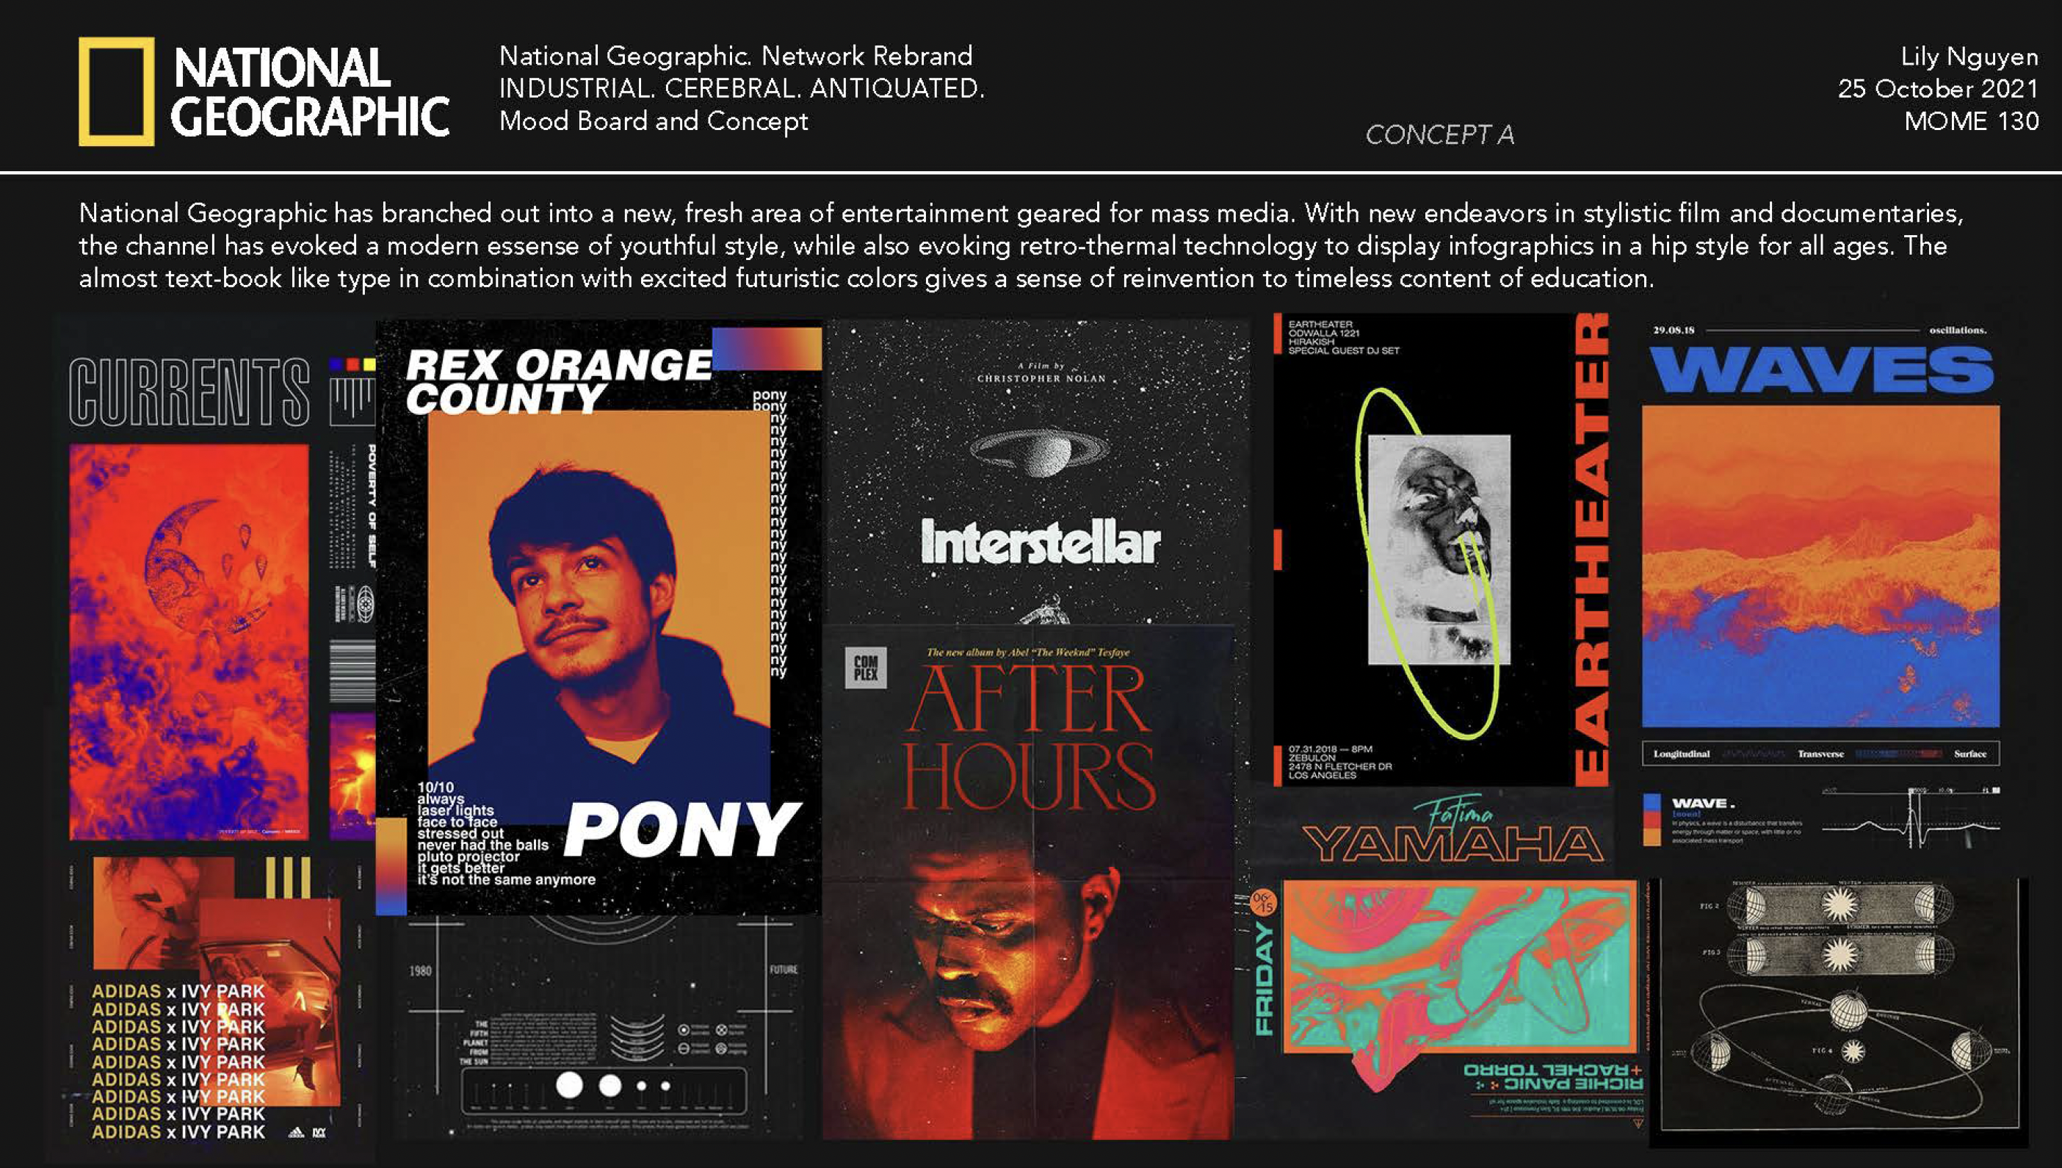Screen dimensions: 2062x1168
Task: Select the Rex Orange County Pony poster
Action: pos(598,618)
